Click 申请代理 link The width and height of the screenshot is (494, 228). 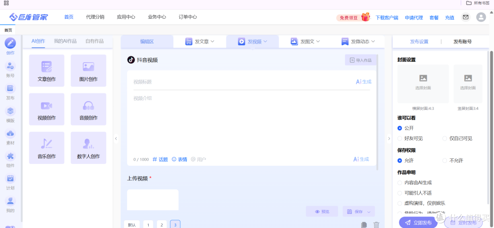(x=414, y=18)
